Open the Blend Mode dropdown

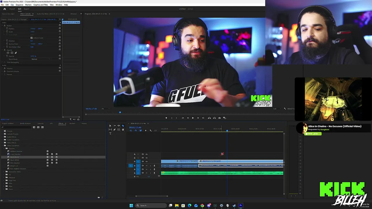point(41,59)
